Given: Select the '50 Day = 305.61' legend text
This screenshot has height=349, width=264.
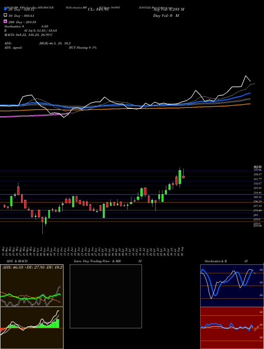Looking at the screenshot, I should click(21, 16).
